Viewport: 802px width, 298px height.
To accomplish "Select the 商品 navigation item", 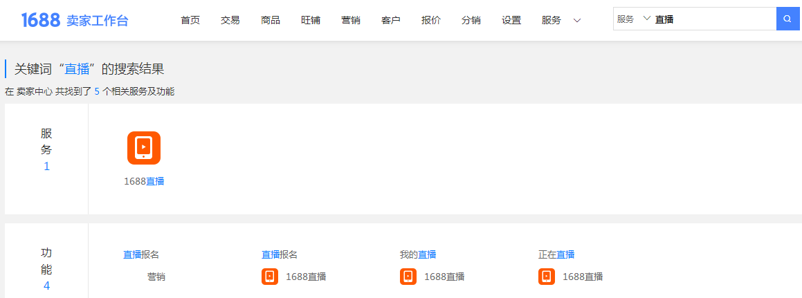I will tap(271, 20).
